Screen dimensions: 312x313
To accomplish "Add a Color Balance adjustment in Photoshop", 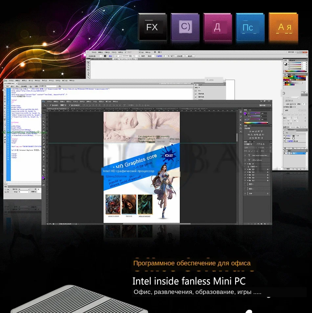I will 252,135.
